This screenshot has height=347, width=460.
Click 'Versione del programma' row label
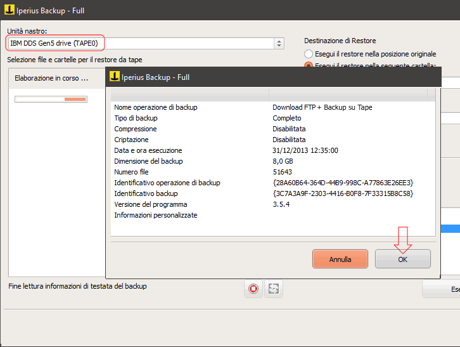tap(151, 204)
